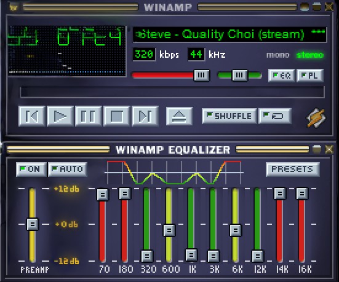Click the 1K band slider handle
Screen dimensions: 339x282
click(x=191, y=255)
